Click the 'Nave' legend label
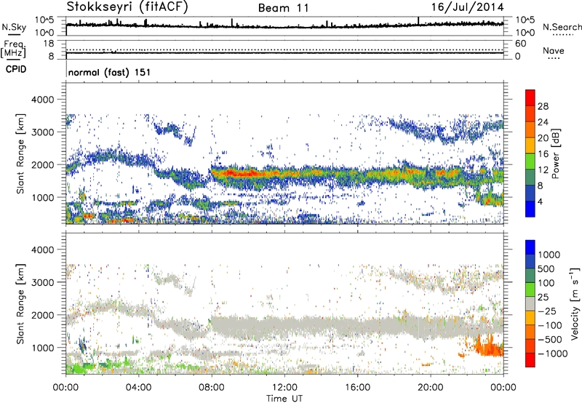582x403 pixels. click(x=554, y=50)
